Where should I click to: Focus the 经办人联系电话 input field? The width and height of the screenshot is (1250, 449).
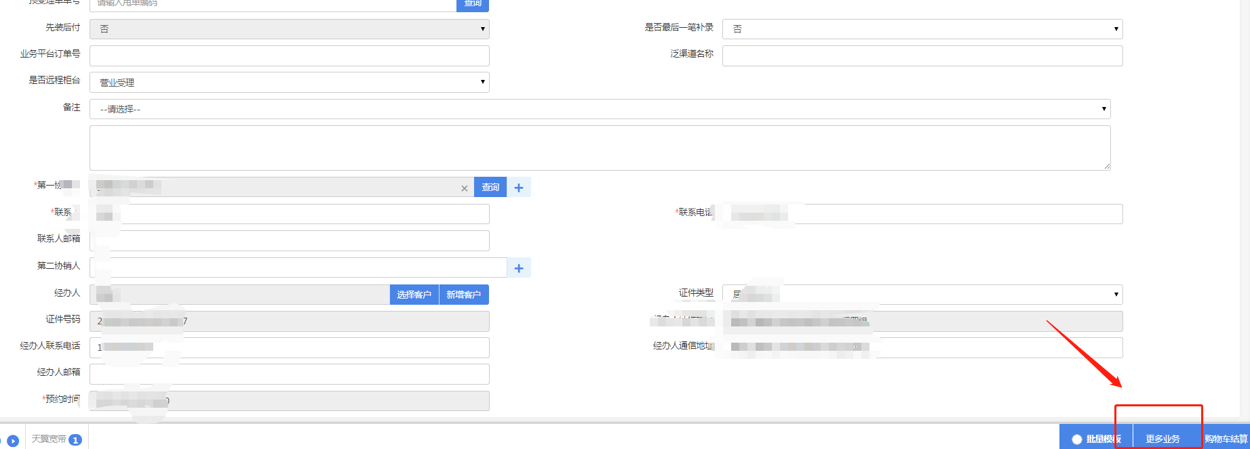[290, 347]
